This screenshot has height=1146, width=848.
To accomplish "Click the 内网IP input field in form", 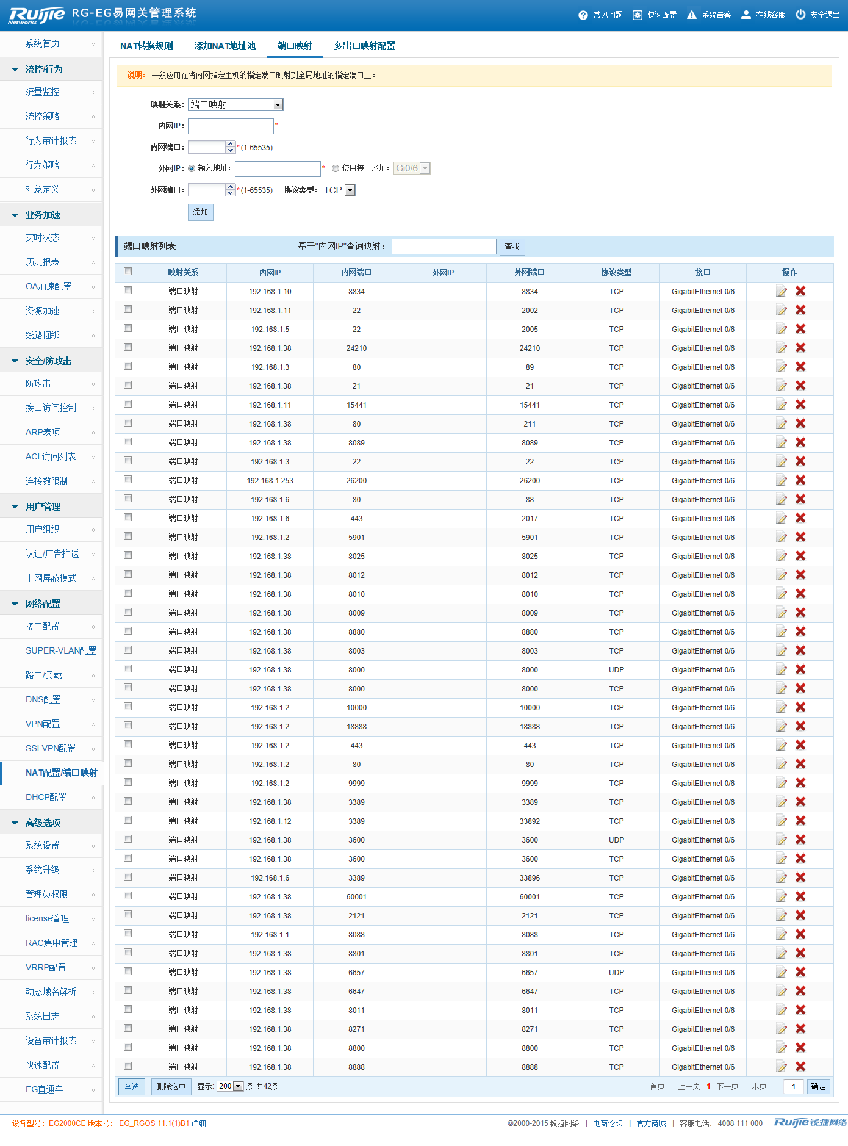I will point(231,126).
